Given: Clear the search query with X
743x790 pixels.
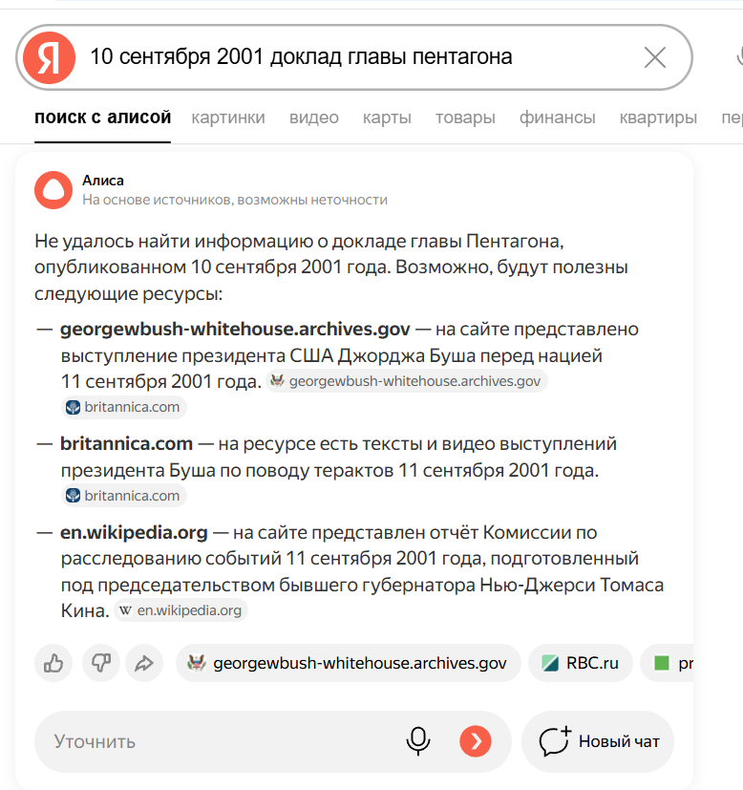Looking at the screenshot, I should (654, 57).
